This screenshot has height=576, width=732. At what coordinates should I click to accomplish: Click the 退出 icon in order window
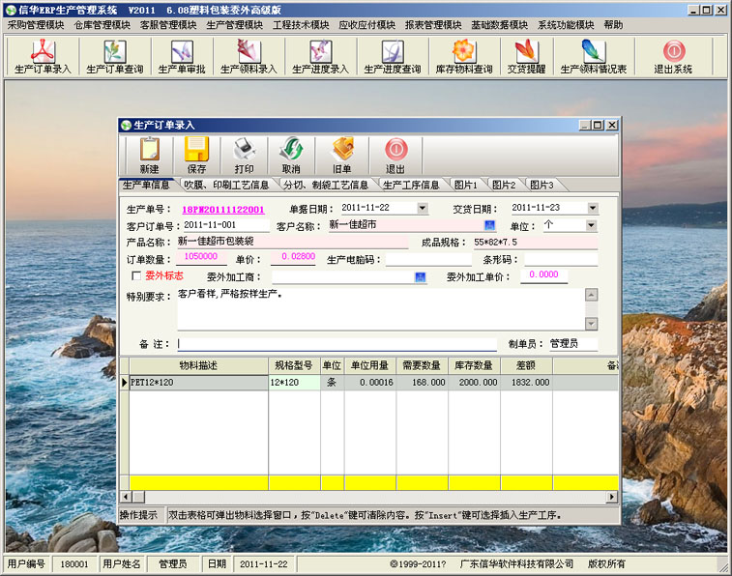point(395,156)
